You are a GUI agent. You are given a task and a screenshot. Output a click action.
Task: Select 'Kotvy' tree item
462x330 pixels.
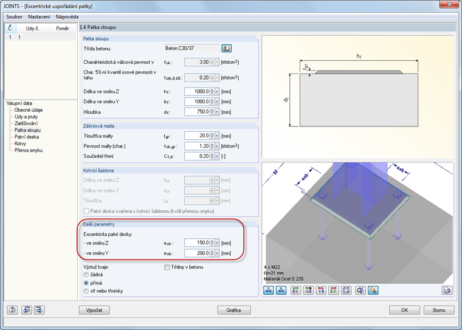pyautogui.click(x=20, y=144)
